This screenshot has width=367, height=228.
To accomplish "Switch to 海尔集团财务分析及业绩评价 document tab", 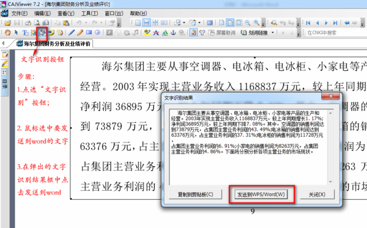I will pyautogui.click(x=54, y=43).
